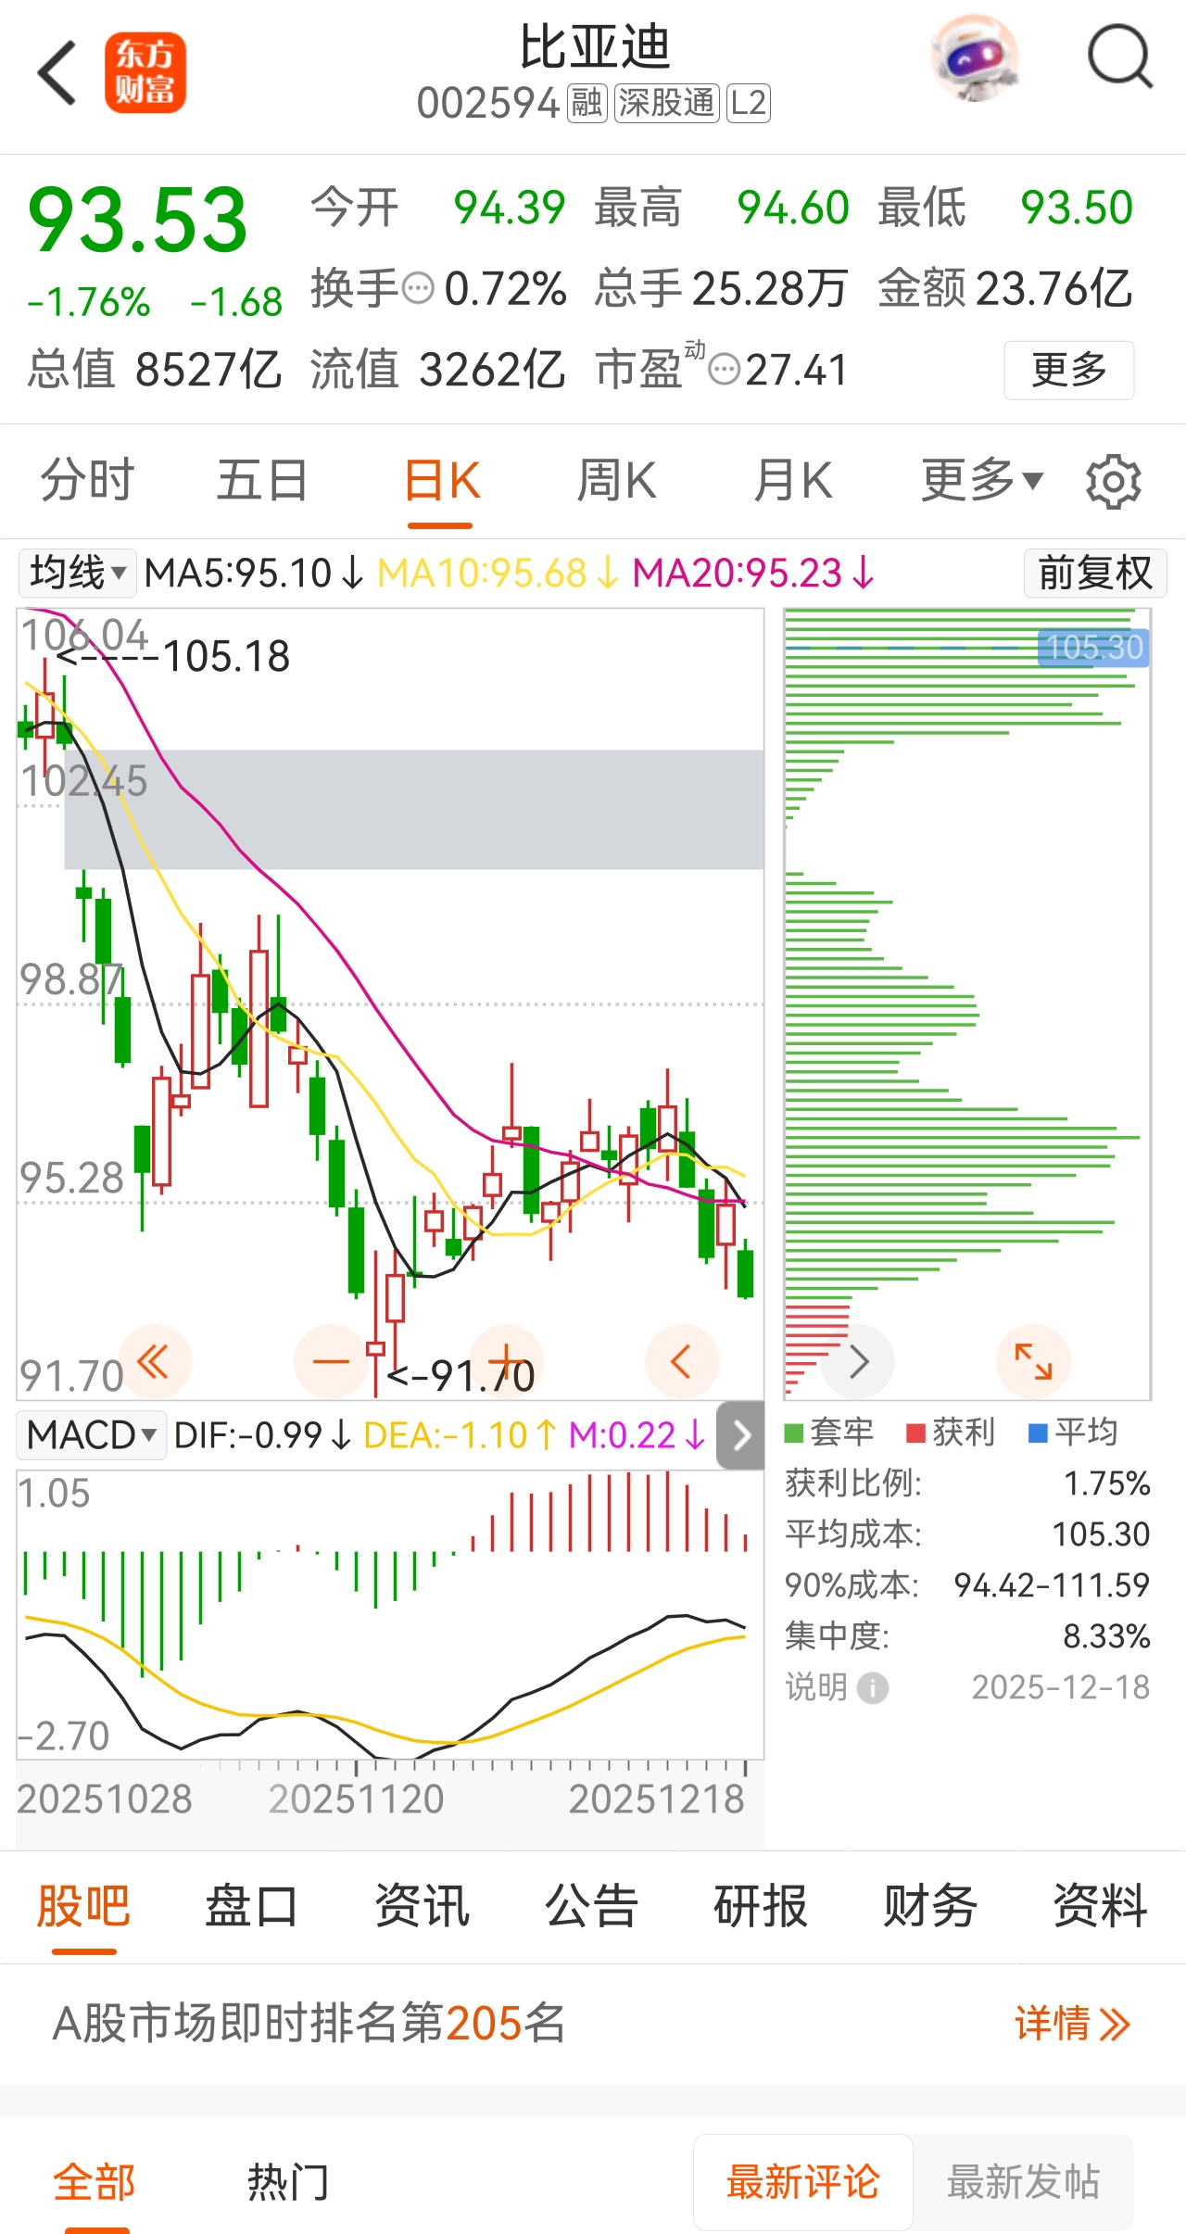Image resolution: width=1186 pixels, height=2234 pixels.
Task: Zoom out chart with minus button
Action: click(x=330, y=1362)
